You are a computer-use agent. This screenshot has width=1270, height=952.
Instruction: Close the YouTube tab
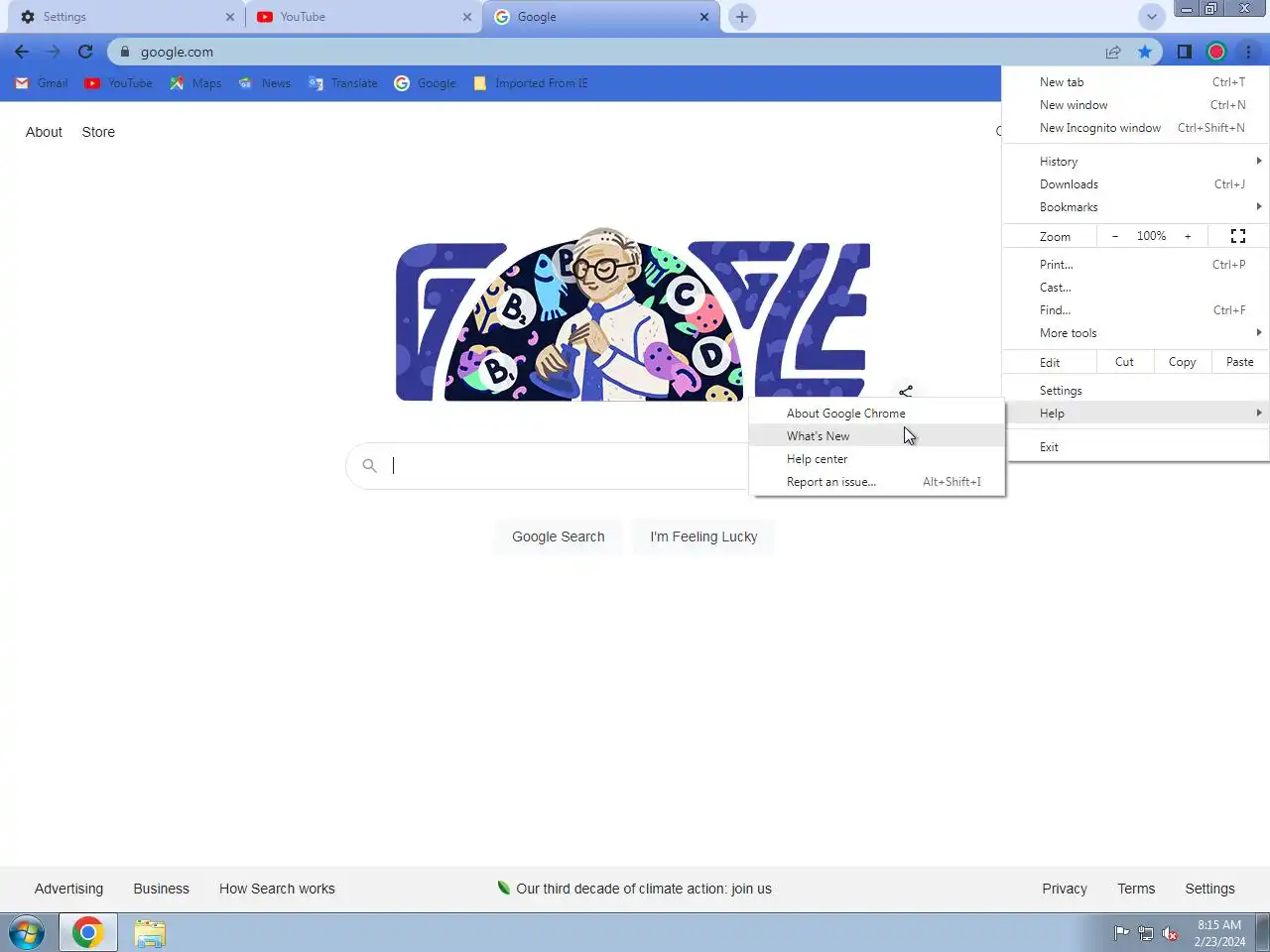467,17
